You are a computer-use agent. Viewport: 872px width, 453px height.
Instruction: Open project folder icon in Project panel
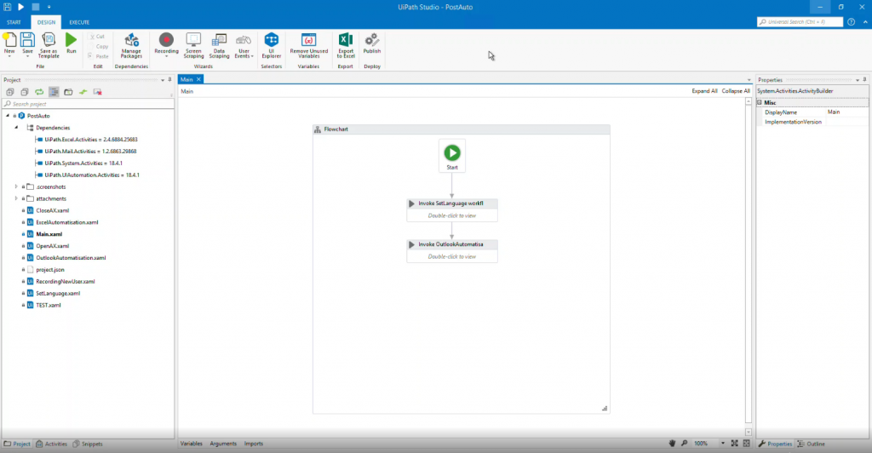coord(68,92)
